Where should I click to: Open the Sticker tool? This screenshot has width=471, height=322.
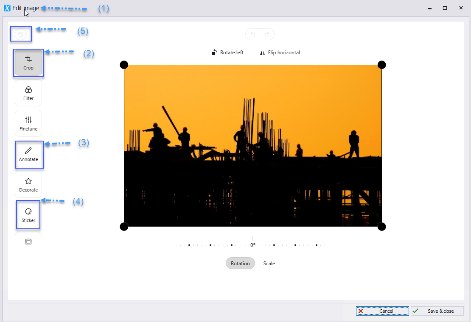[x=28, y=215]
